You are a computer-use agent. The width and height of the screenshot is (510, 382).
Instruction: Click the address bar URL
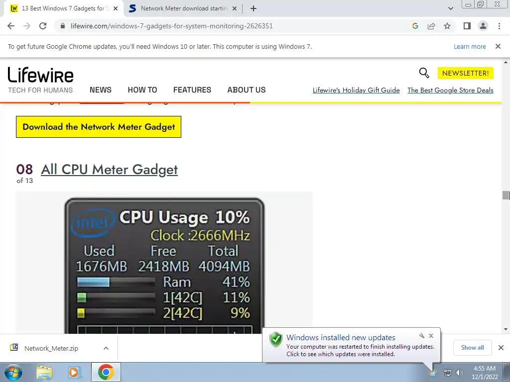point(172,26)
